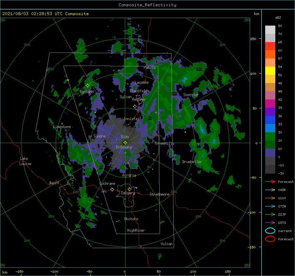Click the Airdrie map label
Viewport: 295px width, 276px height.
coord(129,175)
